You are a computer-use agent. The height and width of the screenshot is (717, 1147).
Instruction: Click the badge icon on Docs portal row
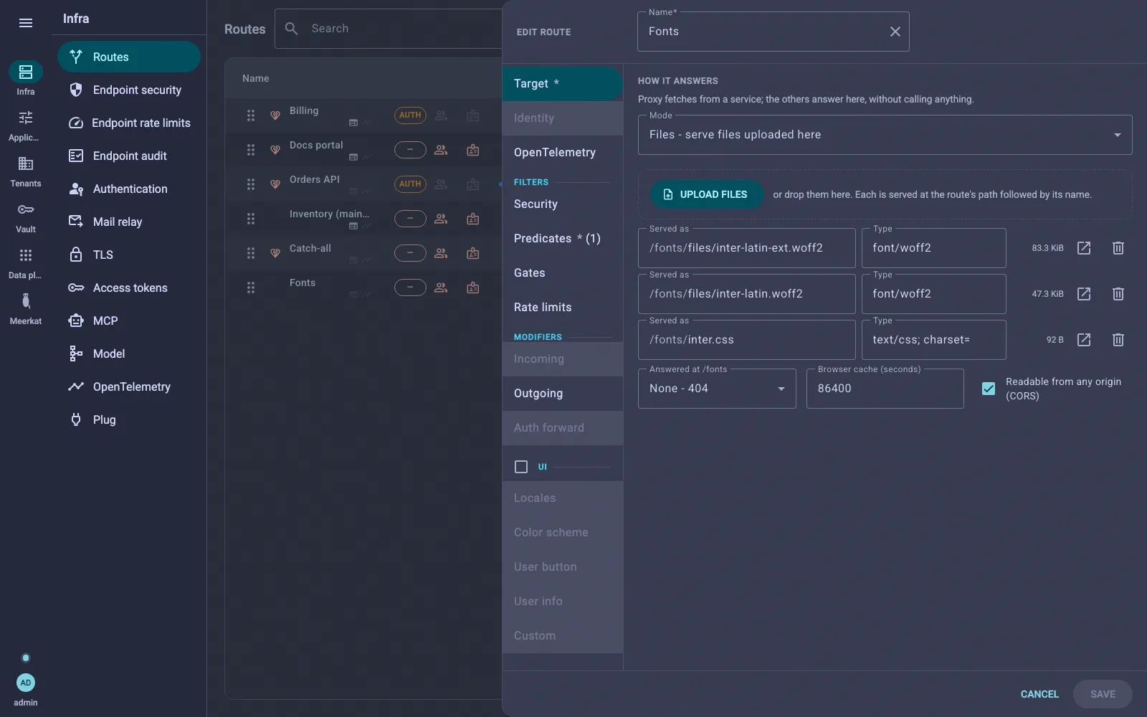point(473,150)
